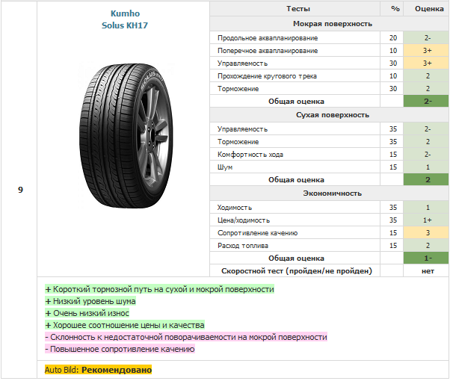Select 'Хорошее соотношение цены и качества' line
Image resolution: width=450 pixels, height=381 pixels.
point(125,325)
